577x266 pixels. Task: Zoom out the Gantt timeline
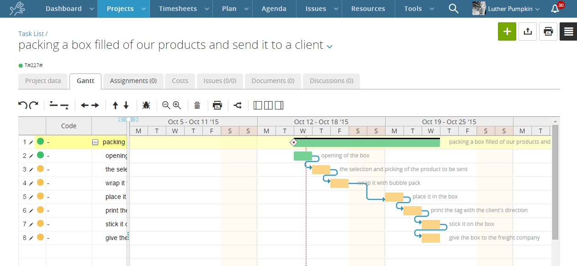pos(166,105)
